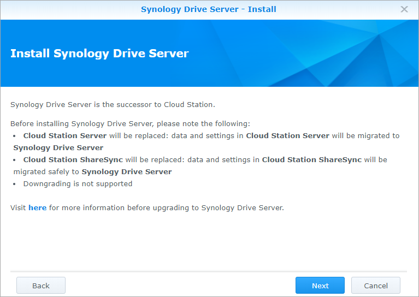Go to the previous step with Back
The height and width of the screenshot is (297, 419).
(x=41, y=286)
